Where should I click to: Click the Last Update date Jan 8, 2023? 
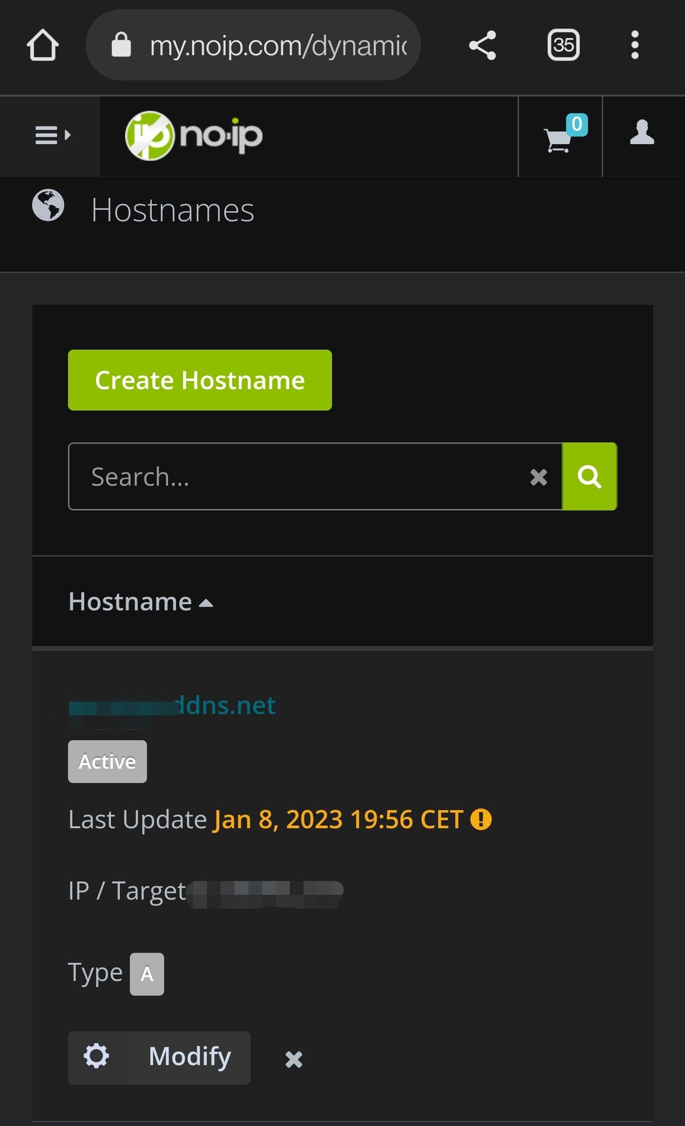[x=338, y=820]
